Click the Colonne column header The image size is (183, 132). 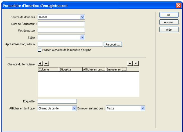(x=49, y=69)
